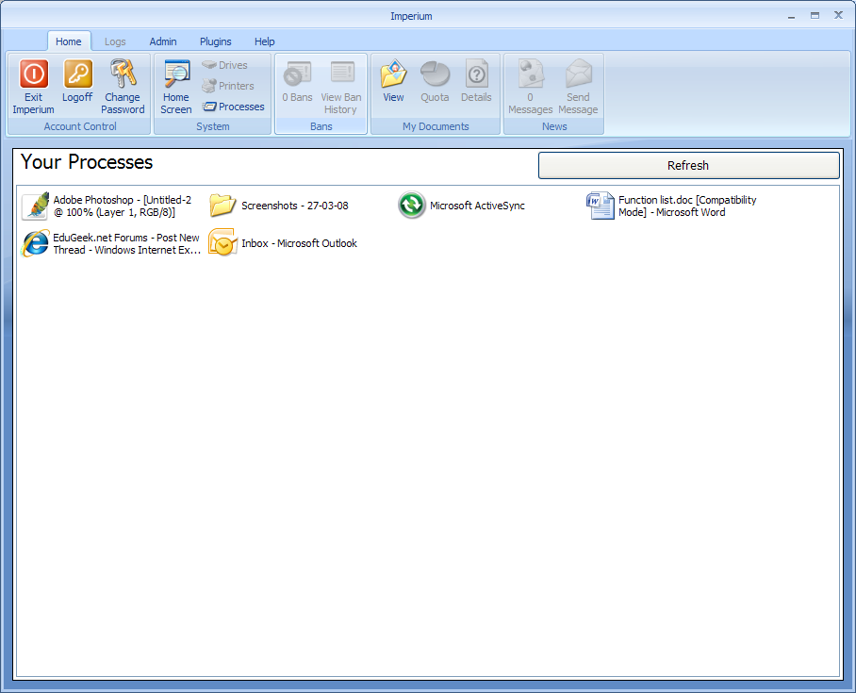
Task: Select 'Inbox - Microsoft Outlook' process text
Action: click(299, 243)
